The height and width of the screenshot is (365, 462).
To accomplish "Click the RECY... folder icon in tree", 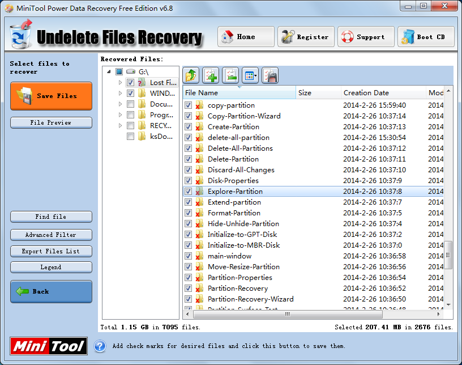I will pos(142,125).
